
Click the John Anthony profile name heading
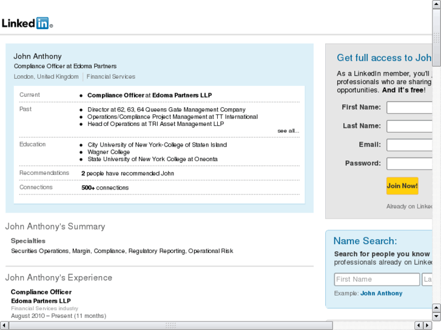[x=38, y=56]
